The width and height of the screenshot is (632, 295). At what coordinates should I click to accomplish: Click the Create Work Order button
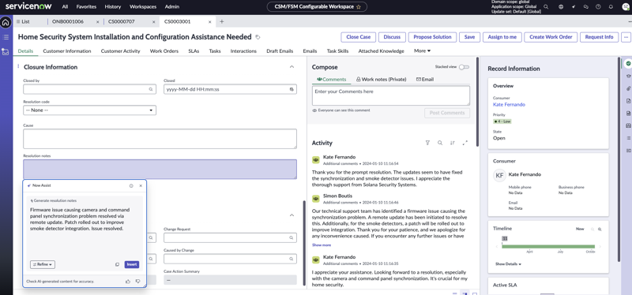point(551,37)
